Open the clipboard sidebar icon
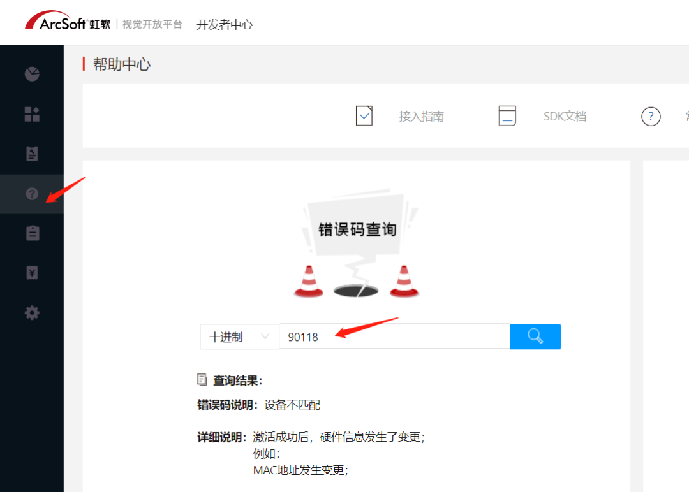Image resolution: width=689 pixels, height=492 pixels. pos(32,233)
